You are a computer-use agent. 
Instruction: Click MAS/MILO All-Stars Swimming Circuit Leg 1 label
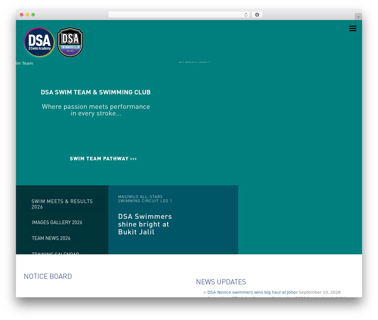coord(145,199)
